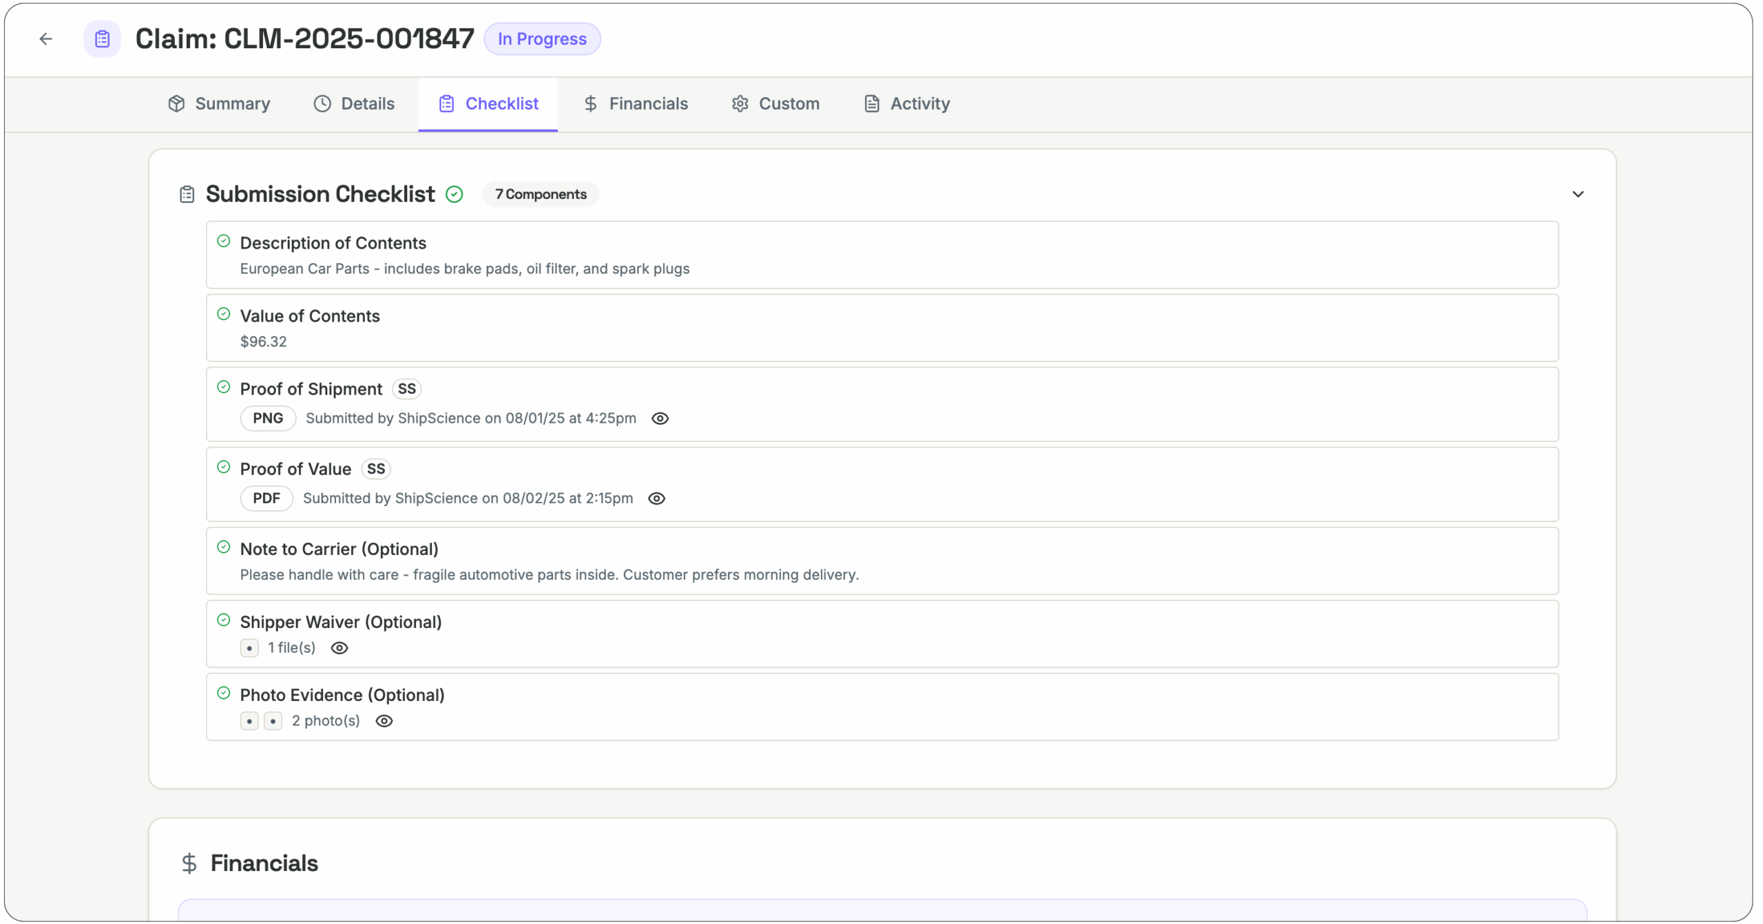Click the In Progress status badge

click(542, 39)
